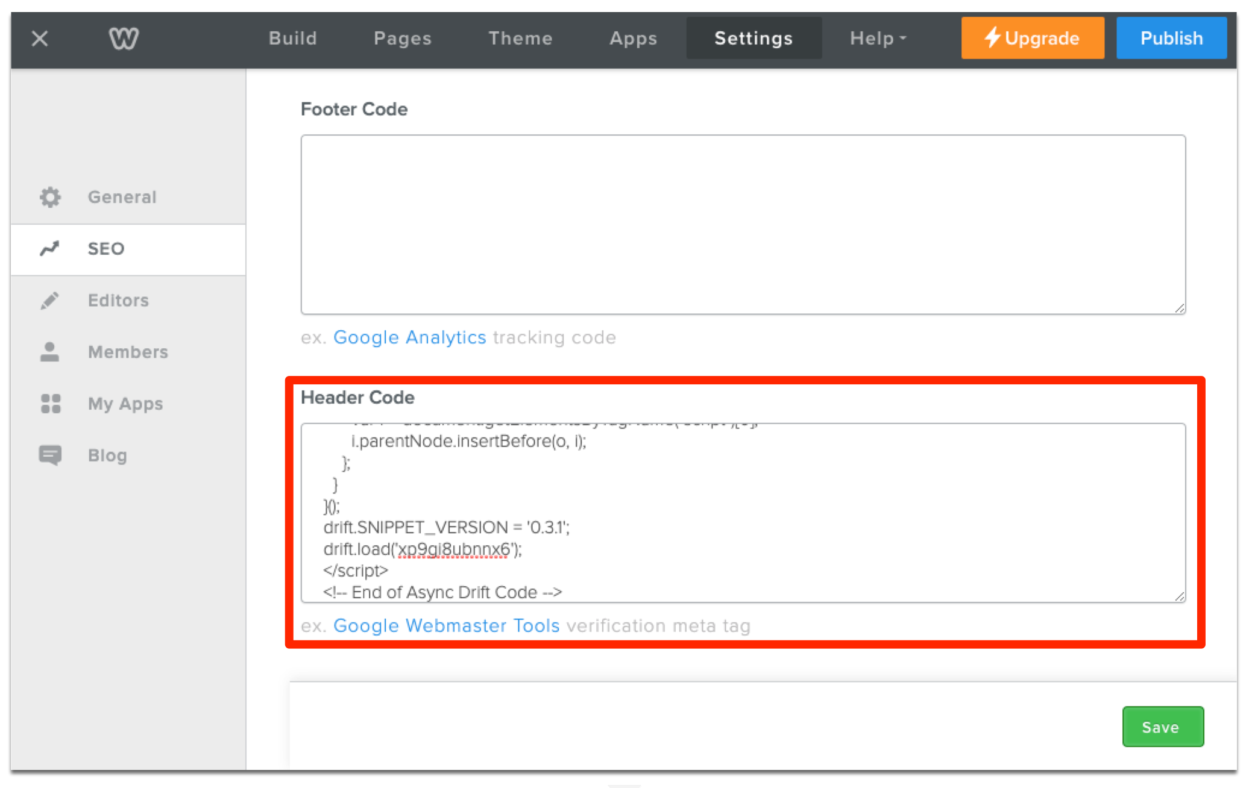The image size is (1249, 788).
Task: Grab the Header Code resize handle
Action: [x=1180, y=596]
